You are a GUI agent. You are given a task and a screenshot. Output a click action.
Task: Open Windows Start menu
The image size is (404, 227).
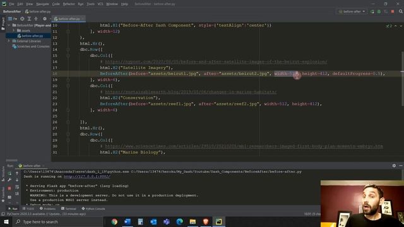click(6, 221)
